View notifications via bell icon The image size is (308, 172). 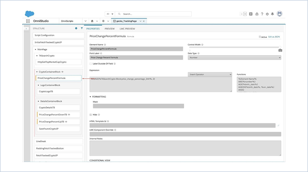[273, 14]
